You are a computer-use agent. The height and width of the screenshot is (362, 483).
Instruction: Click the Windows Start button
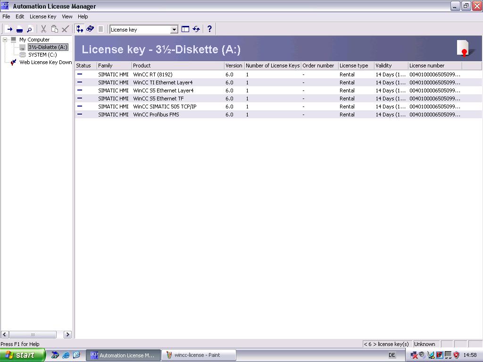coord(23,355)
